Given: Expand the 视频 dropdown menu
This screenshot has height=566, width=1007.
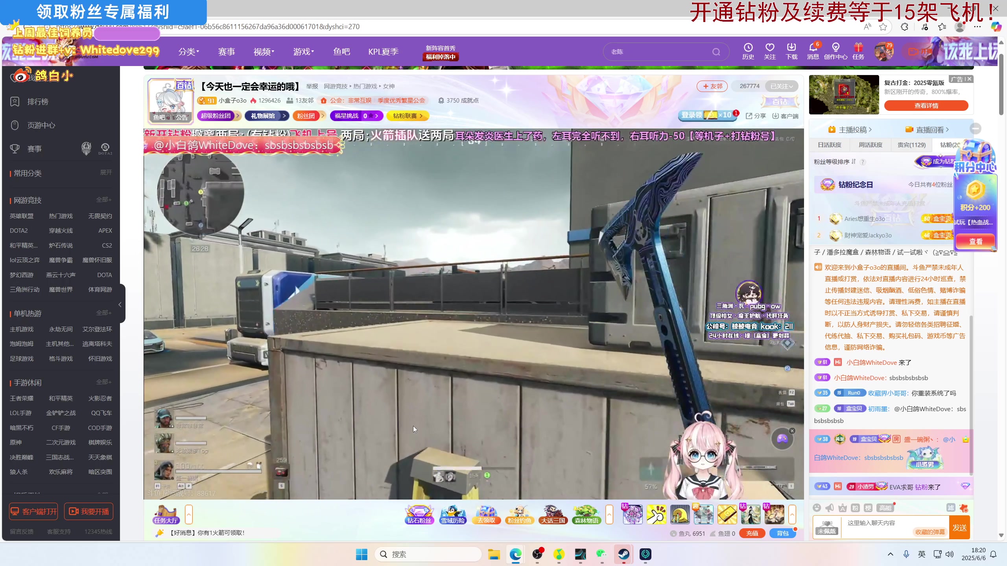Looking at the screenshot, I should point(264,51).
